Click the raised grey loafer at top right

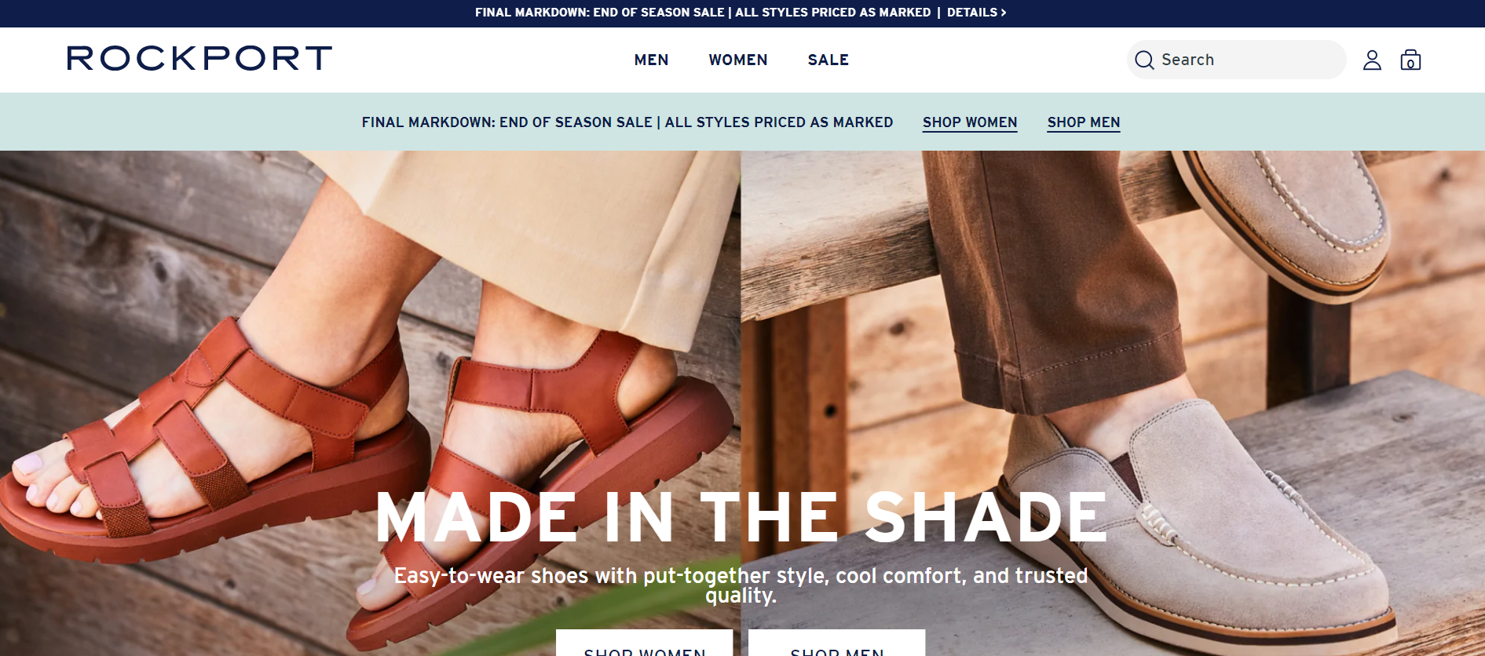coord(1288,220)
